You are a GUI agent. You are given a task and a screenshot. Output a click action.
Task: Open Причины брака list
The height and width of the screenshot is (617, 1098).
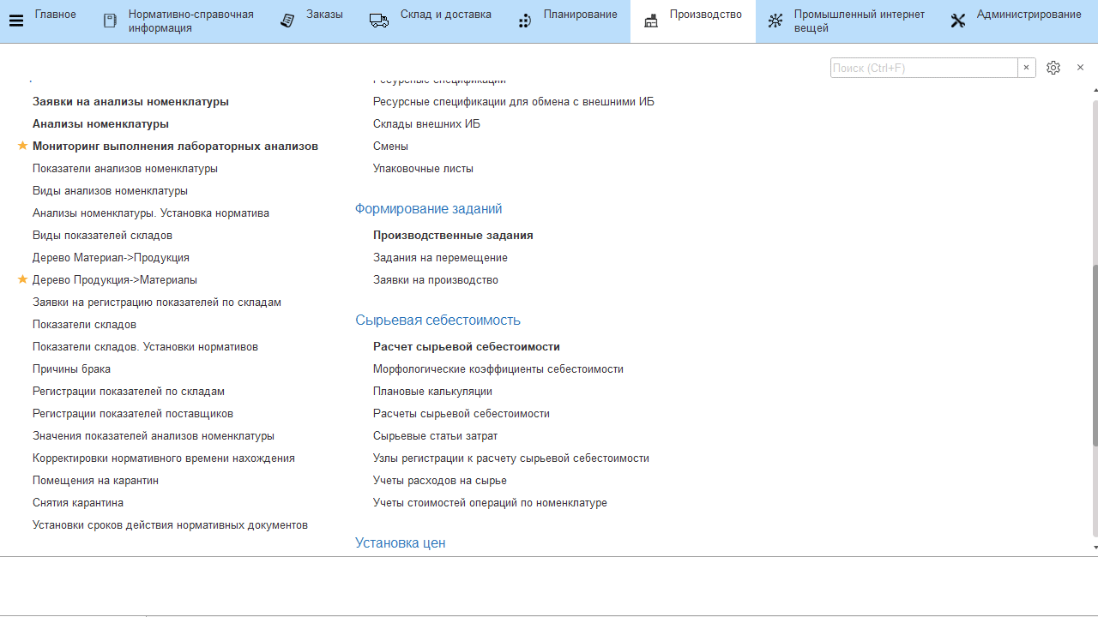pos(71,369)
